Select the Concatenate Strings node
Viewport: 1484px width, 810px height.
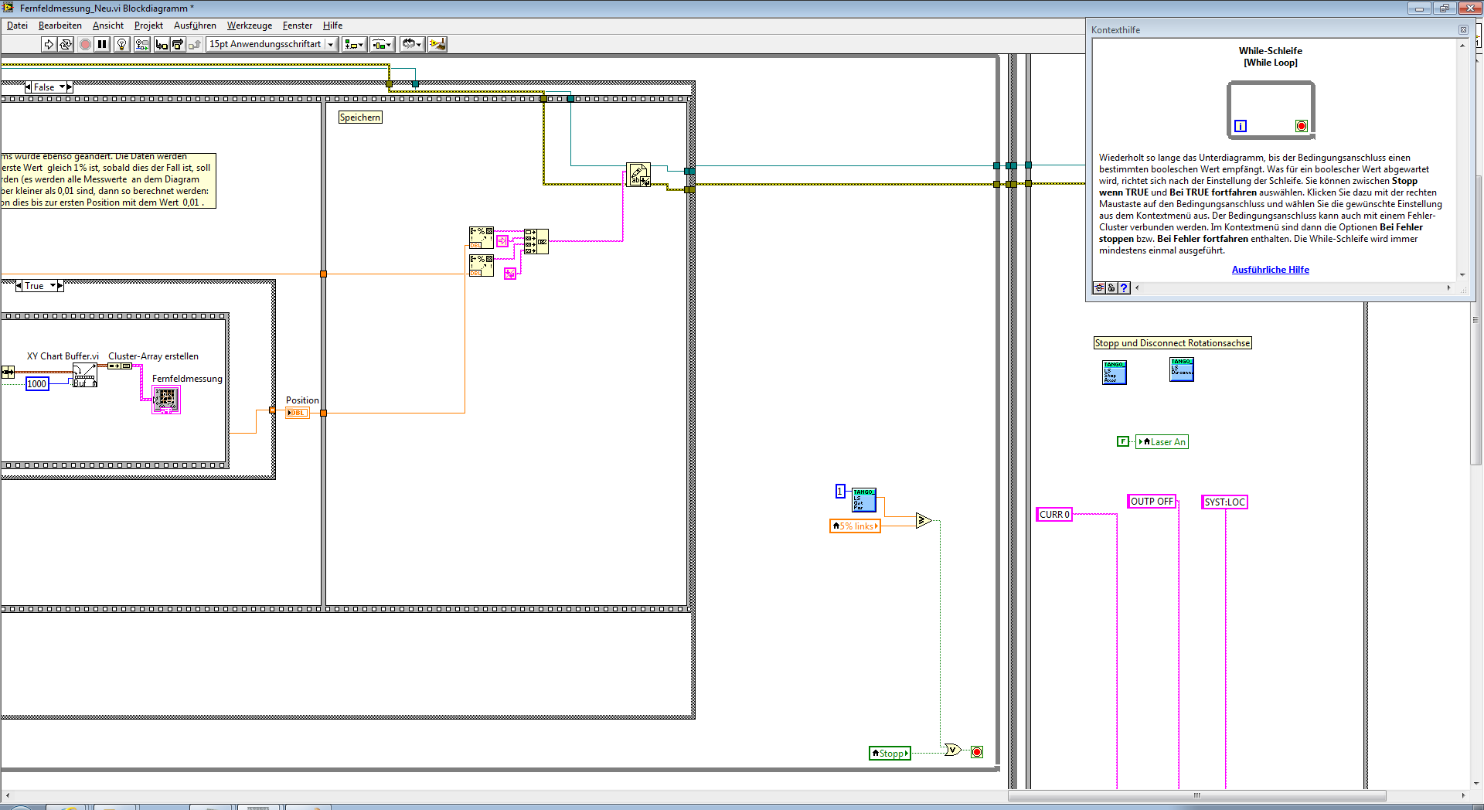536,241
